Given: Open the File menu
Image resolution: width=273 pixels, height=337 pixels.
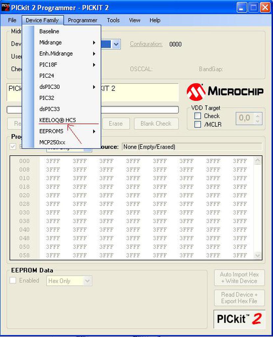Looking at the screenshot, I should pyautogui.click(x=12, y=20).
